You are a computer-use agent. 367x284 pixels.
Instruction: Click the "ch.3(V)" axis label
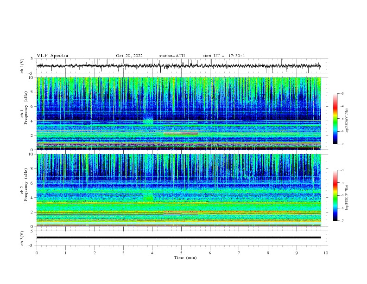pyautogui.click(x=22, y=238)
